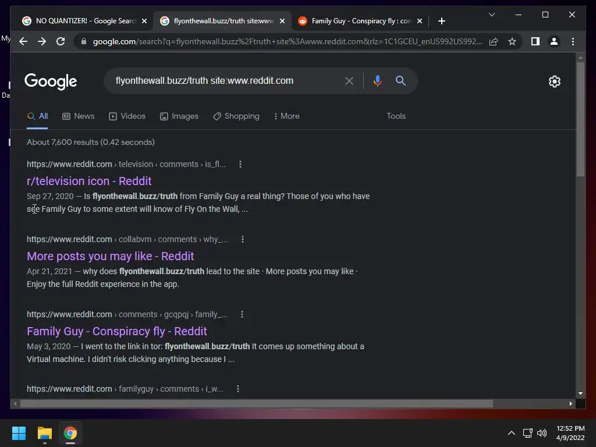Switch to Videos results
The width and height of the screenshot is (596, 447).
pyautogui.click(x=127, y=116)
